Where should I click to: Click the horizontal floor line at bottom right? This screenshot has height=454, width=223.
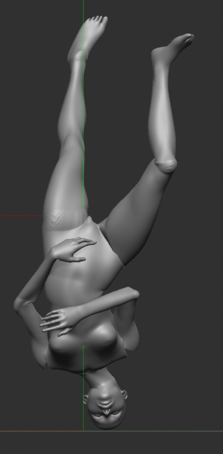pyautogui.click(x=153, y=431)
